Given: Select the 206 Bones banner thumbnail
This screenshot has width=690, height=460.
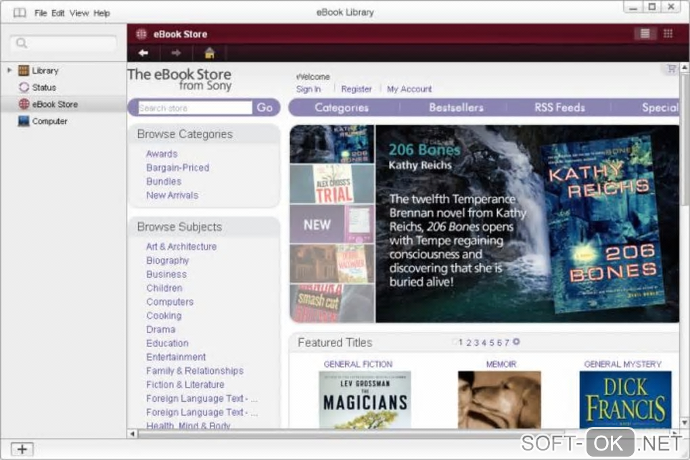Looking at the screenshot, I should [x=332, y=144].
